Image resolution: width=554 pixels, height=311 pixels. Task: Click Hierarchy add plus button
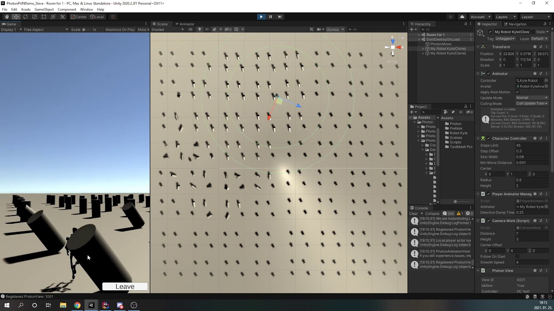pyautogui.click(x=412, y=29)
